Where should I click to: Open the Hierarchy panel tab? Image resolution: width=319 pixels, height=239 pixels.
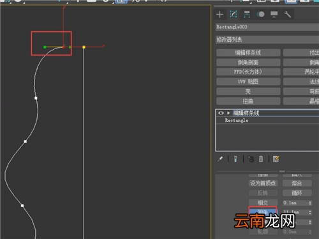[x=247, y=15]
